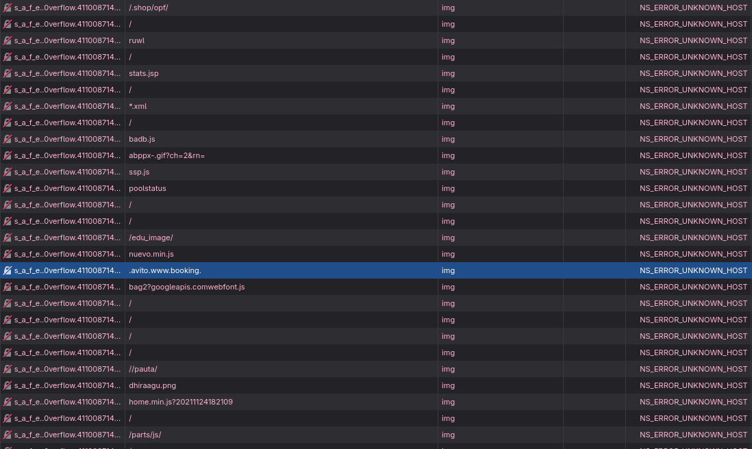This screenshot has width=752, height=449.
Task: Click NS_ERROR_UNKNOWN_HOST on the nuevo.min.js row
Action: coord(693,254)
